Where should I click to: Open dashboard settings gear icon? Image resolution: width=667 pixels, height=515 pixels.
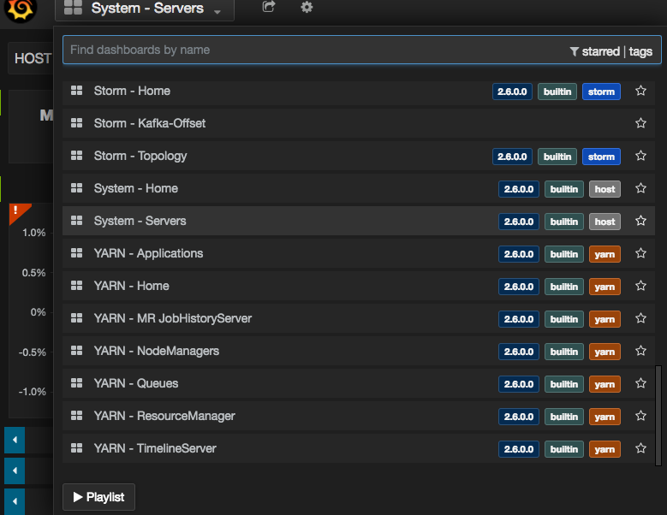tap(307, 7)
